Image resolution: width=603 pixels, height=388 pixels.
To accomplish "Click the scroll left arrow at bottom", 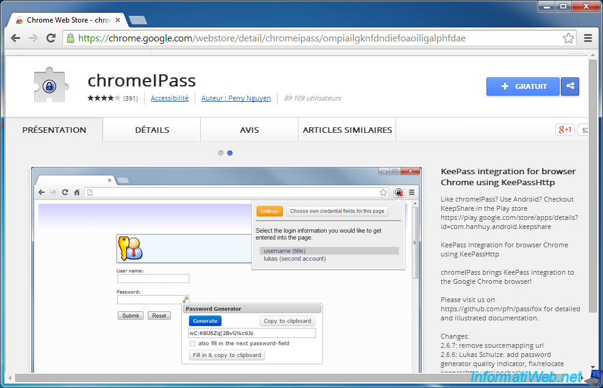I will click(x=10, y=378).
